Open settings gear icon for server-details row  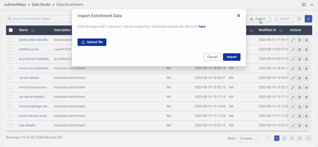coord(306,78)
